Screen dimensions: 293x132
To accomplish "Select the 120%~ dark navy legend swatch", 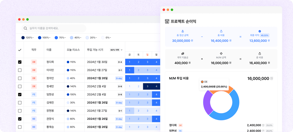I will coord(23,38).
